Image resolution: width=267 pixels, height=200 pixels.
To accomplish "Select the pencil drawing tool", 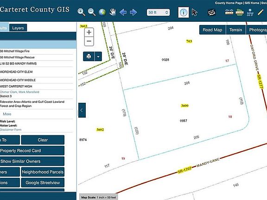I will tap(261, 12).
